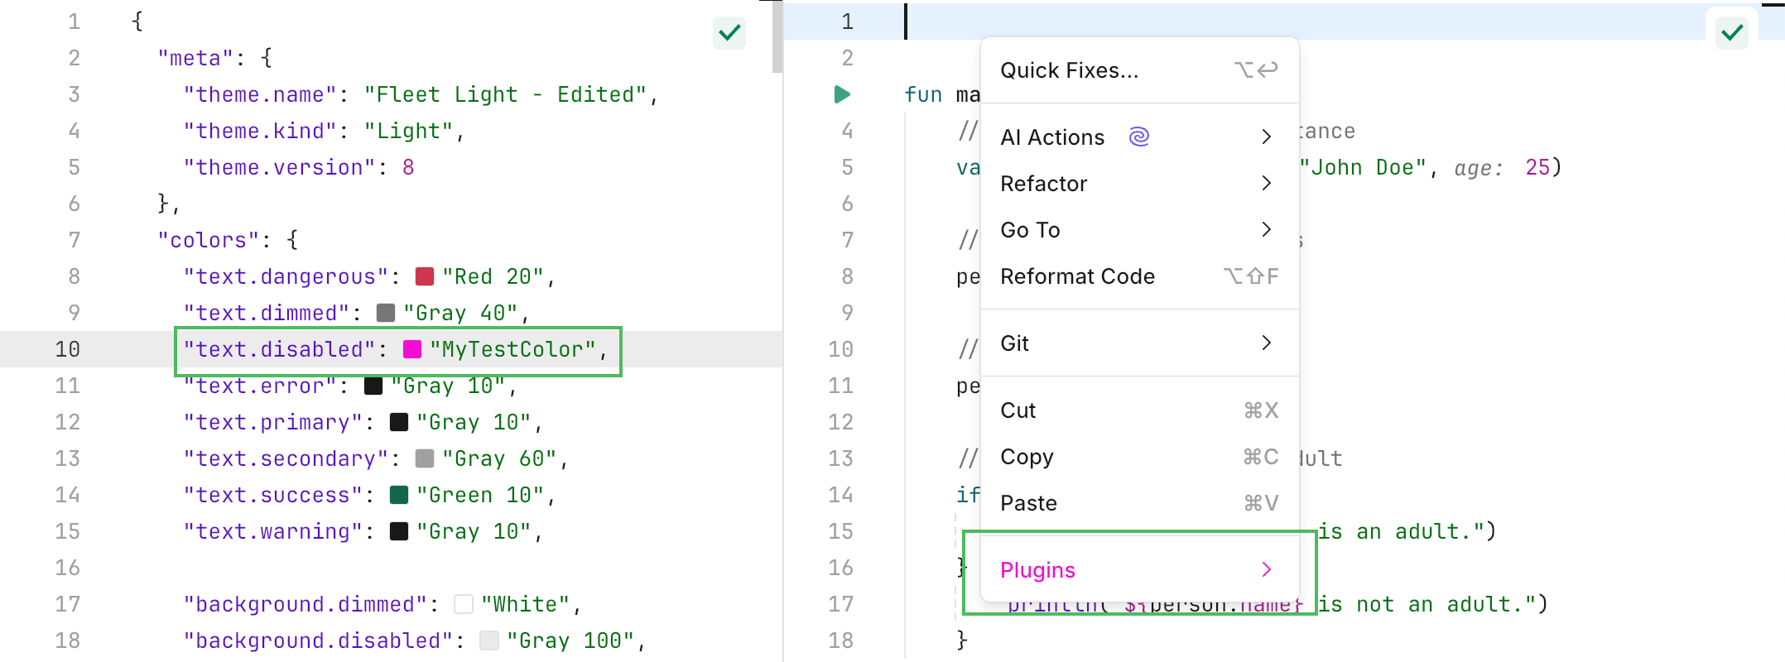Choose Cut from the context menu
This screenshot has width=1785, height=662.
1139,410
